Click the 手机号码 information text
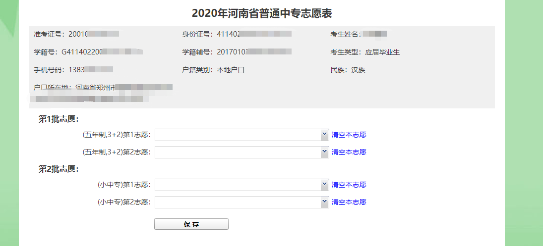The image size is (543, 246). tap(73, 70)
